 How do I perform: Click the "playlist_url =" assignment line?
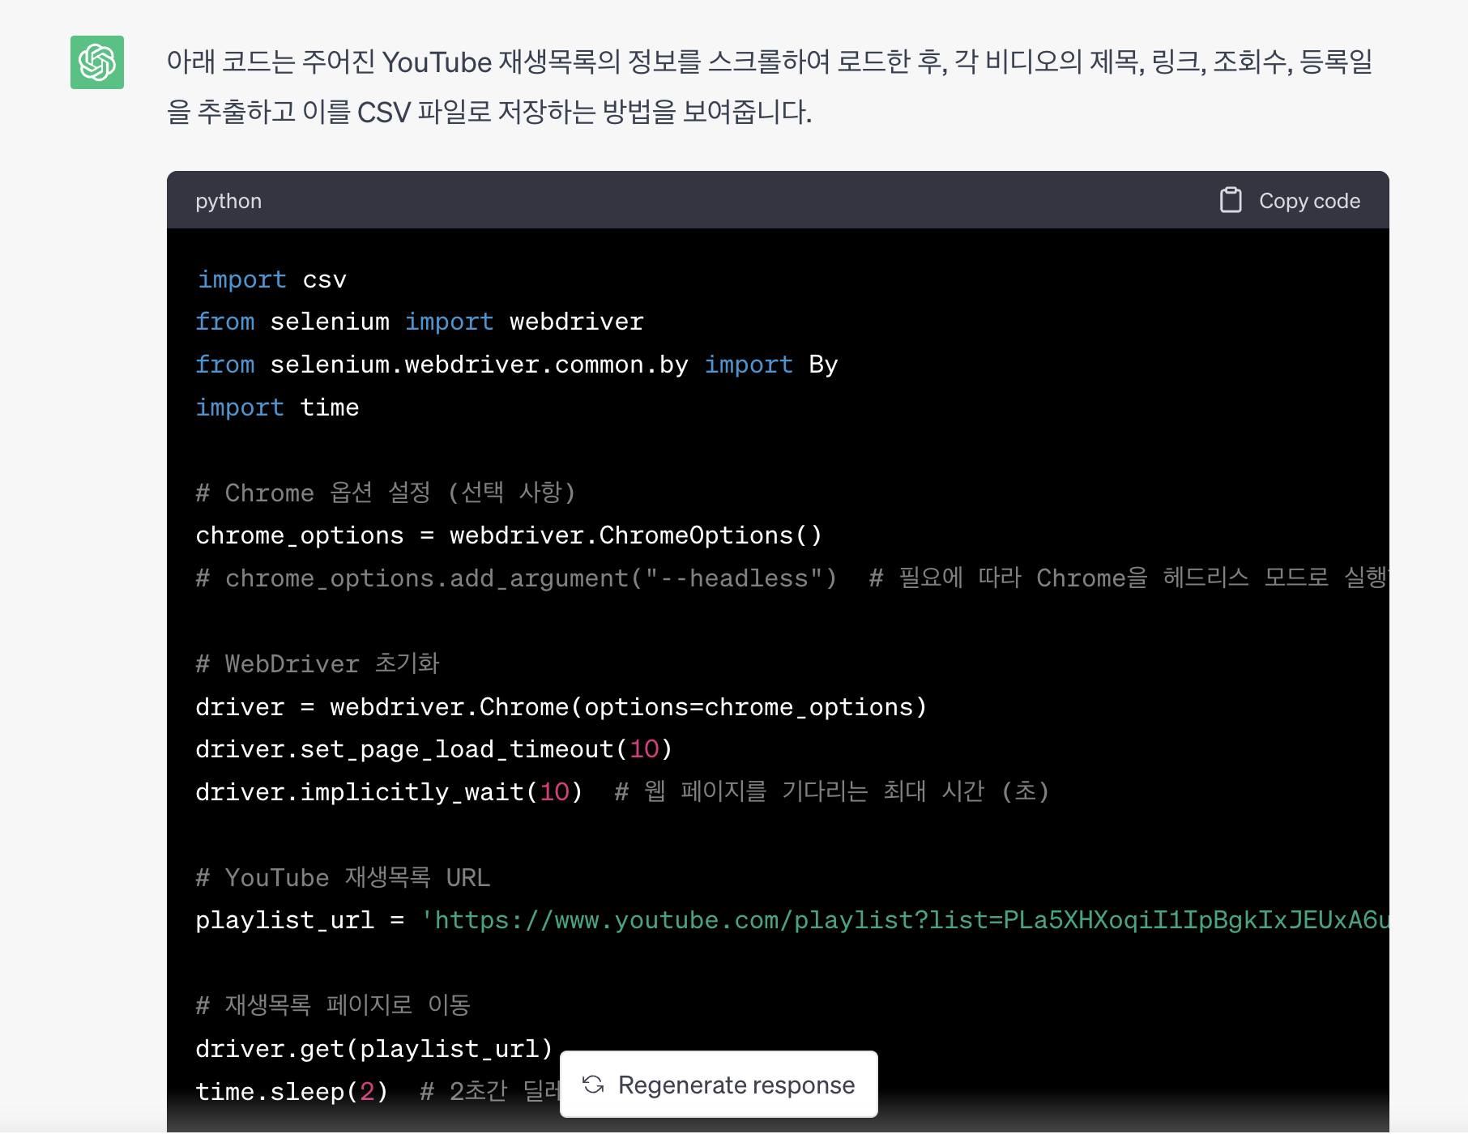coord(792,920)
